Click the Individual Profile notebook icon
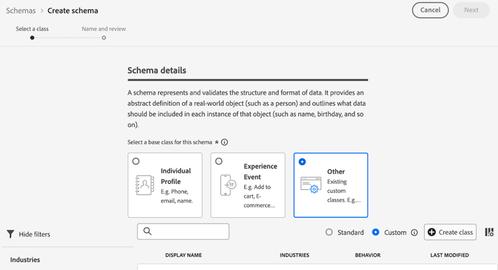 145,185
